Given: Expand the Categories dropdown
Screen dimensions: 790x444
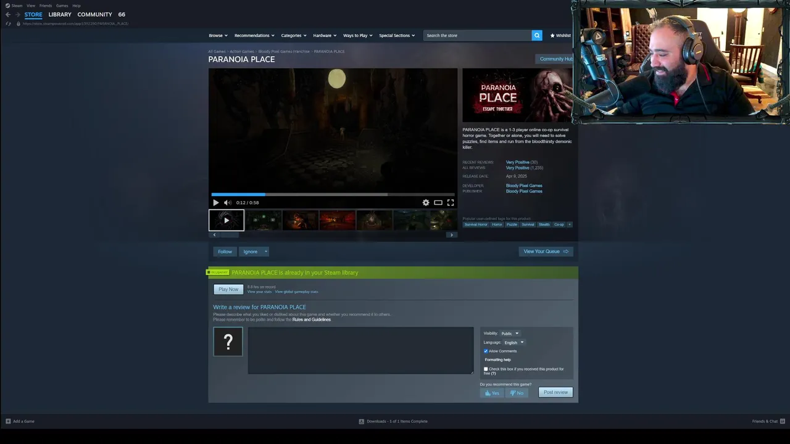Looking at the screenshot, I should coord(294,35).
